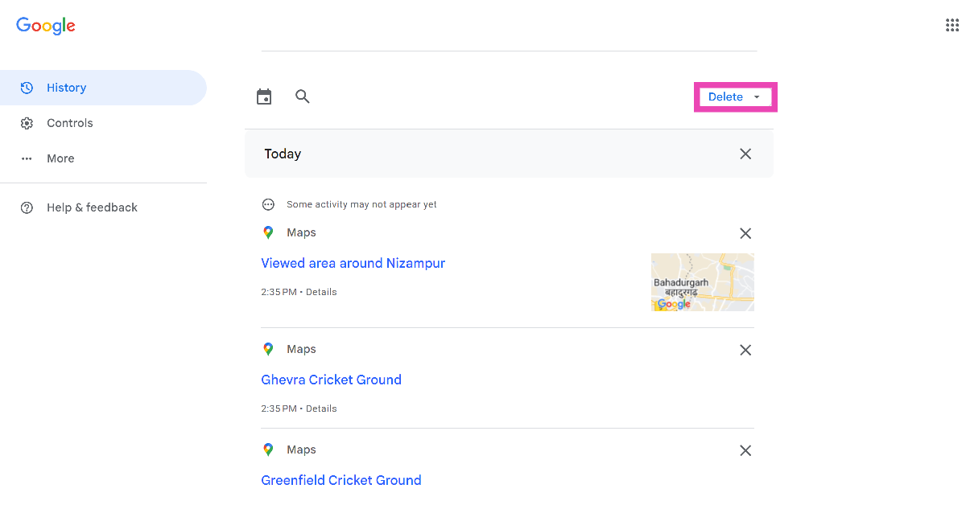Screen dimensions: 966x505
Task: Remove the Viewed area around Nizampur item
Action: tap(745, 233)
